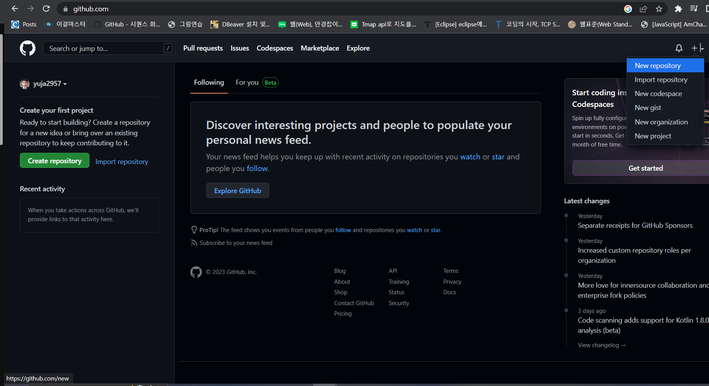709x386 pixels.
Task: Click the slash shortcut icon in search box
Action: 168,48
